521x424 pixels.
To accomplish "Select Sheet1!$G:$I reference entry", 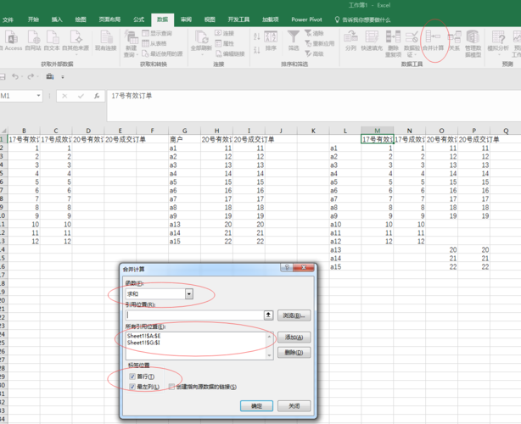I will point(143,343).
